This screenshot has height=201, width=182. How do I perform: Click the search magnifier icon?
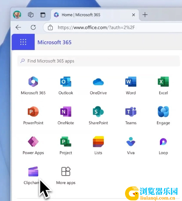click(x=23, y=61)
